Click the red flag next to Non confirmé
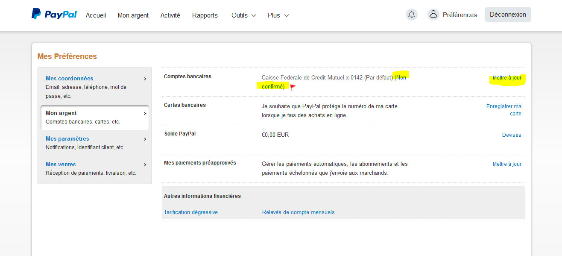 click(293, 87)
